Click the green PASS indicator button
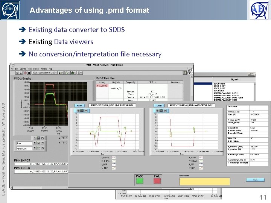The image size is (271, 203). click(140, 181)
